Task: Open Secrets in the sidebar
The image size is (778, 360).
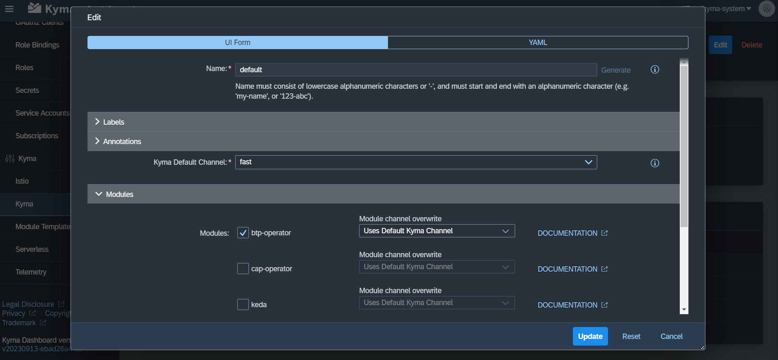Action: tap(27, 90)
